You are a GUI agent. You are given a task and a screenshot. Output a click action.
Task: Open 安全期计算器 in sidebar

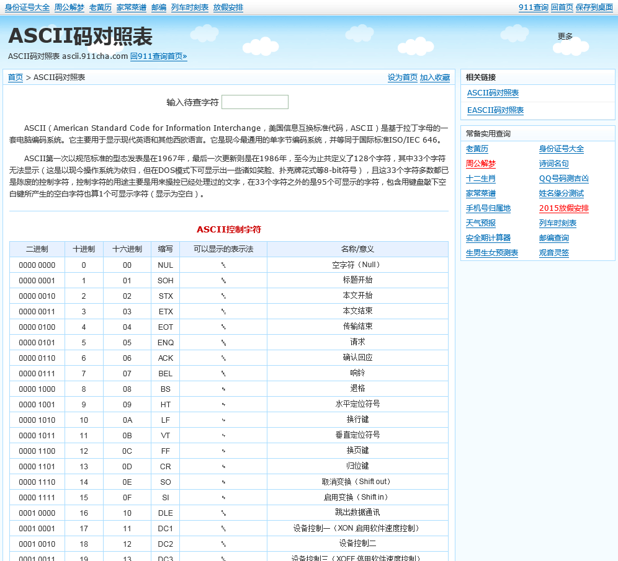(488, 238)
